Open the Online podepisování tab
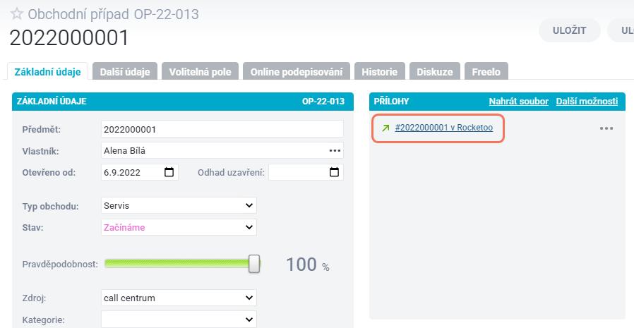634x328 pixels. (297, 72)
